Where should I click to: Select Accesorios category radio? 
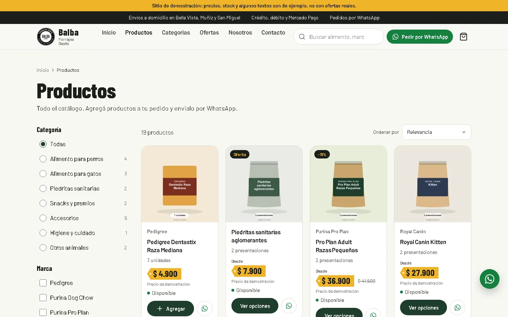pyautogui.click(x=43, y=218)
